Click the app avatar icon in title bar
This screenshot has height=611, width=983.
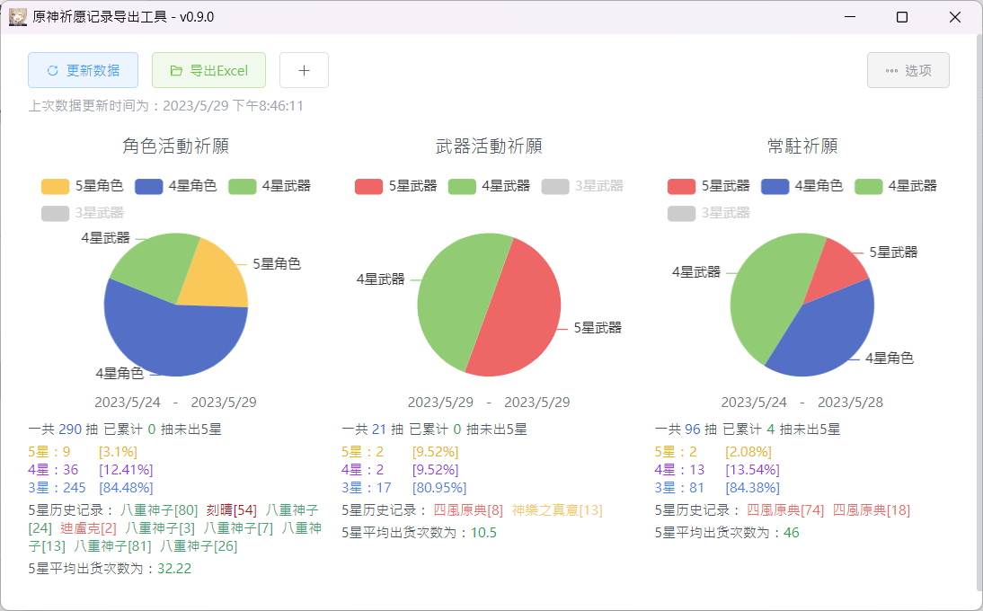pos(18,17)
